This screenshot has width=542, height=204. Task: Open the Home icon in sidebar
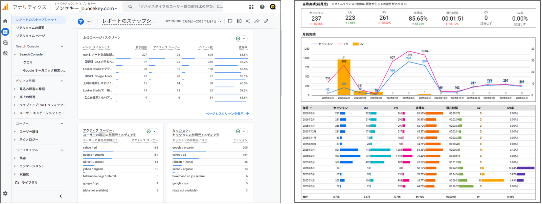pyautogui.click(x=5, y=21)
